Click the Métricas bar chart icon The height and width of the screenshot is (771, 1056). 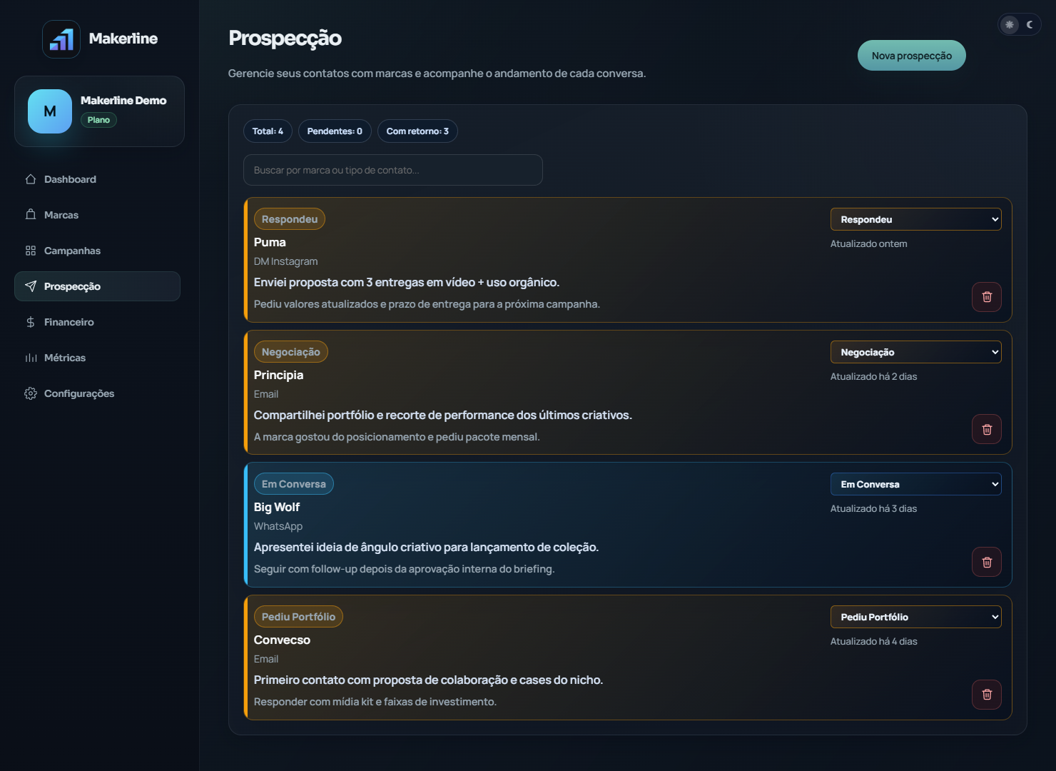coord(31,358)
